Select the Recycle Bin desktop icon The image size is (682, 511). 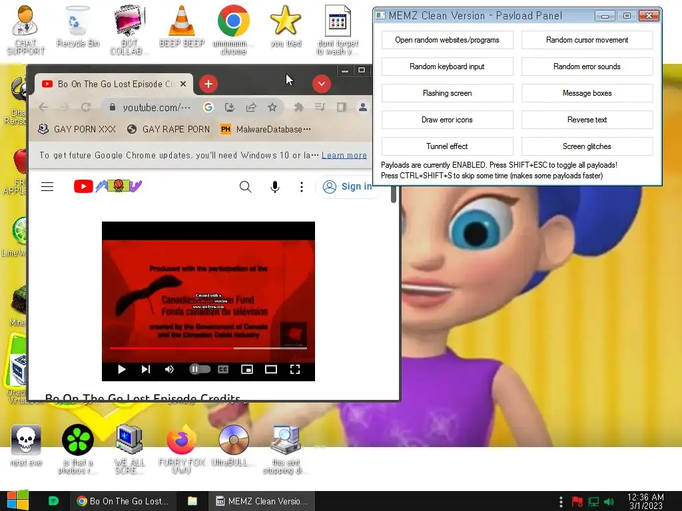tap(78, 26)
